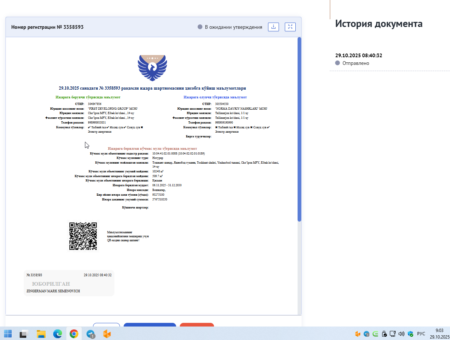
Task: Open File Explorer from the taskbar
Action: pyautogui.click(x=41, y=333)
